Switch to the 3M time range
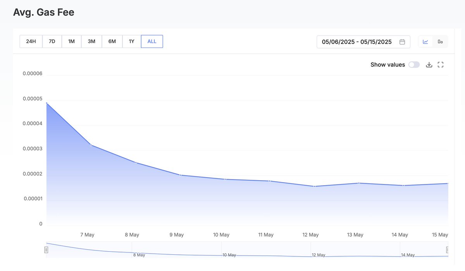 coord(91,41)
